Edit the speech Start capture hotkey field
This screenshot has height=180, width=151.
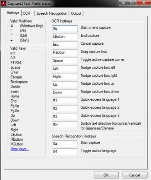point(65,144)
